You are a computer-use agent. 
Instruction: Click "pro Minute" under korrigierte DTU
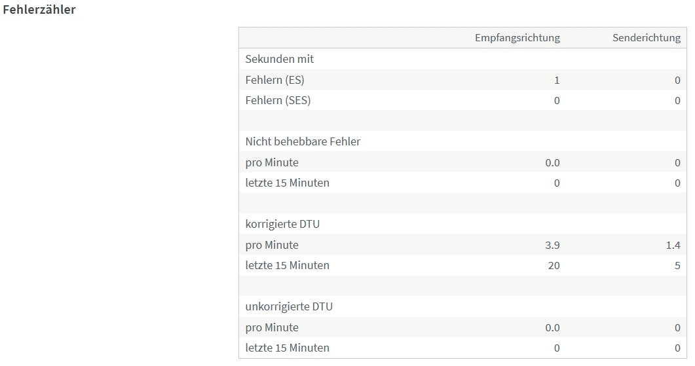tap(272, 245)
